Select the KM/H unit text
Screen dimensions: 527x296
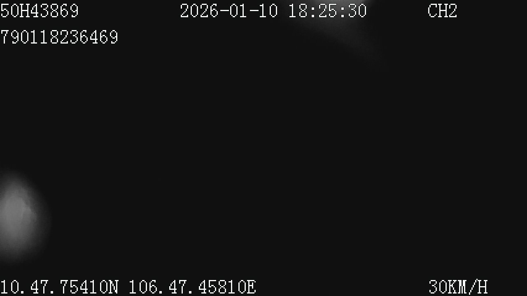click(468, 287)
